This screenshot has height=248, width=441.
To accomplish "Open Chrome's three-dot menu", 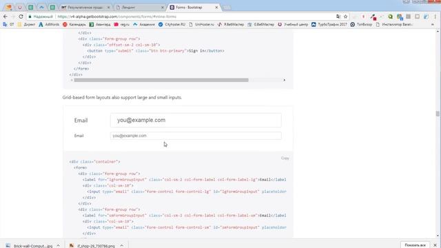I will point(435,17).
